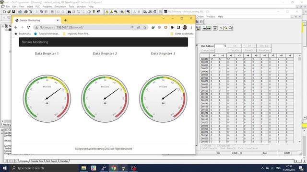Open the Tools menu in CX-Programmer
The width and height of the screenshot is (307, 172).
[71, 6]
